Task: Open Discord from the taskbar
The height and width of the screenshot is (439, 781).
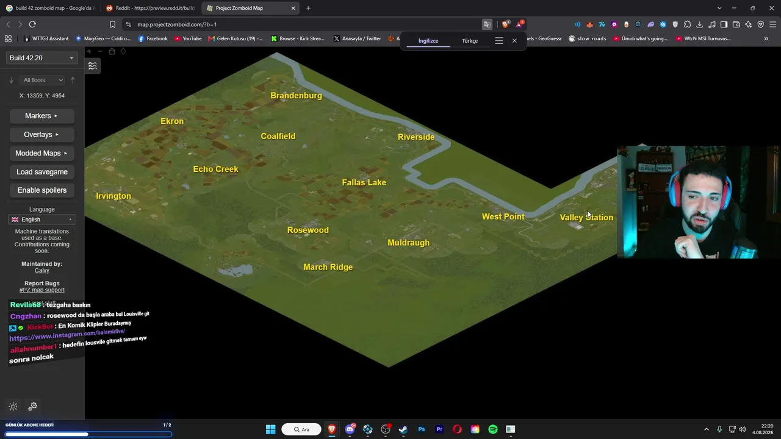Action: click(350, 429)
